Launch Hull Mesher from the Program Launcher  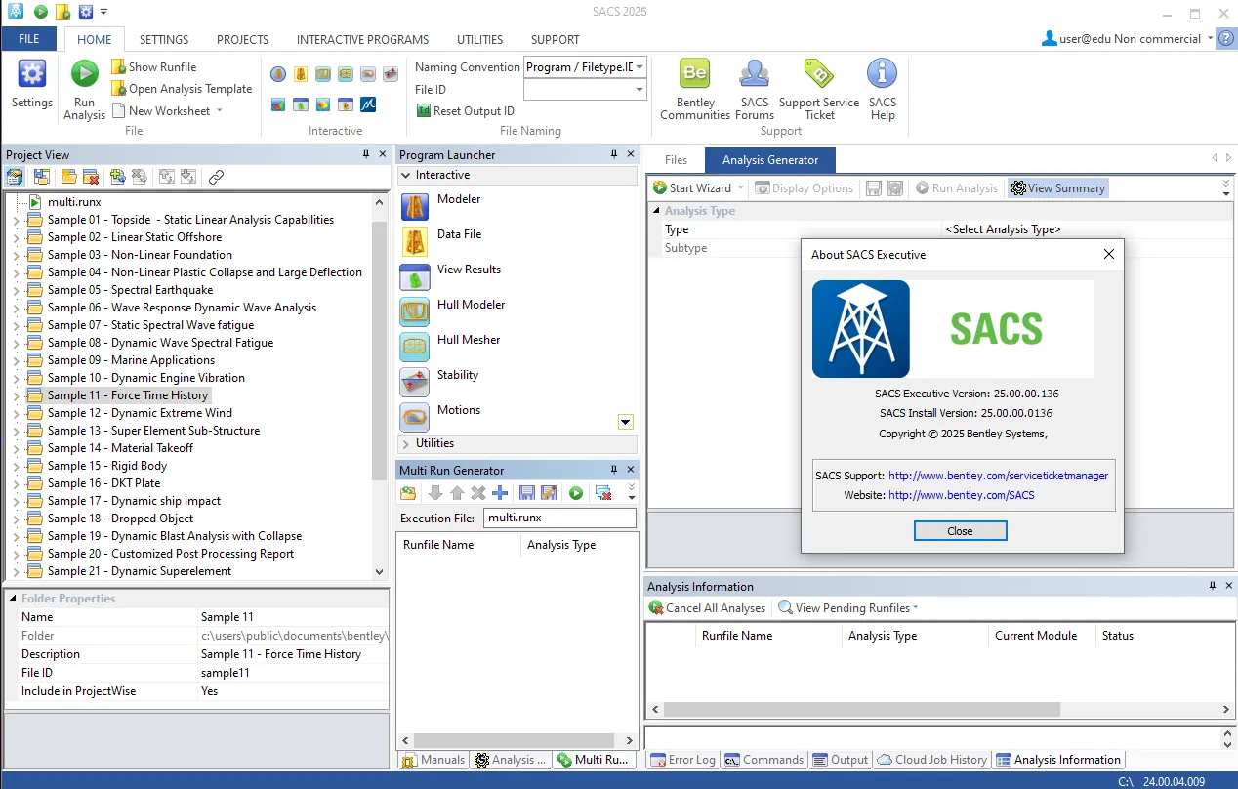pyautogui.click(x=469, y=340)
